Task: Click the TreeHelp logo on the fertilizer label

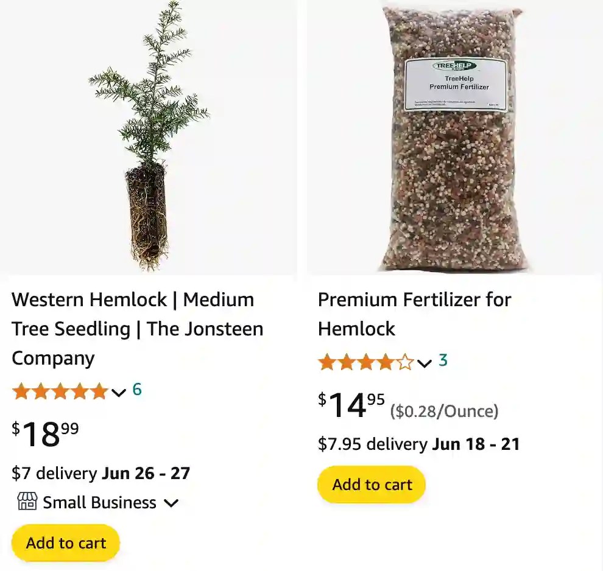Action: (x=456, y=66)
